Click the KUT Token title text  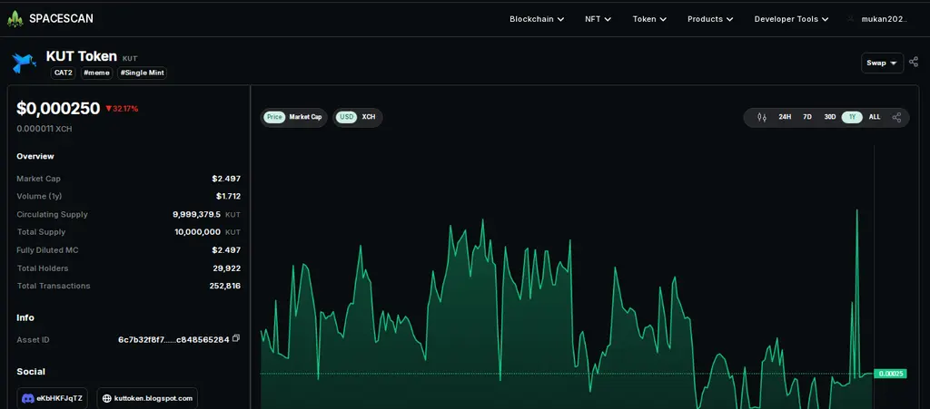click(x=81, y=56)
